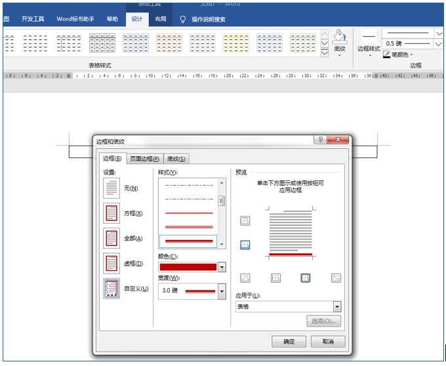Click the OK (确定) button
Image resolution: width=446 pixels, height=366 pixels.
click(x=289, y=341)
